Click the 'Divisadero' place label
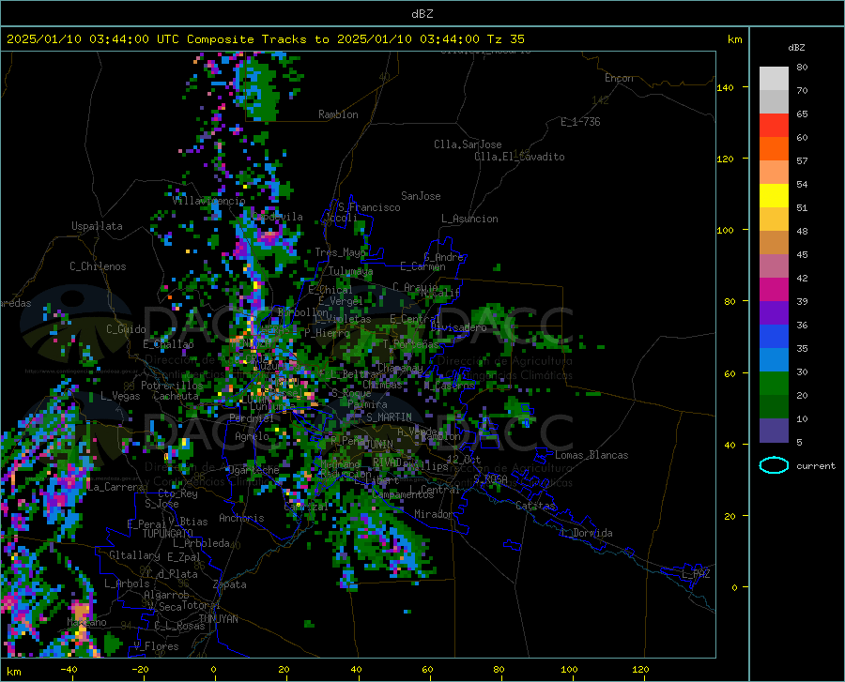The width and height of the screenshot is (845, 682). (x=458, y=327)
